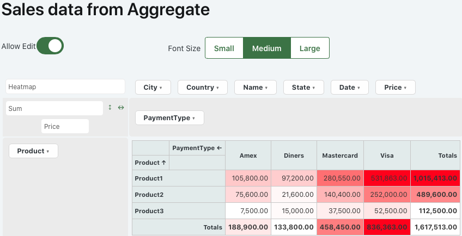Click cell value 21,600.00
This screenshot has width=462, height=236.
coord(294,195)
